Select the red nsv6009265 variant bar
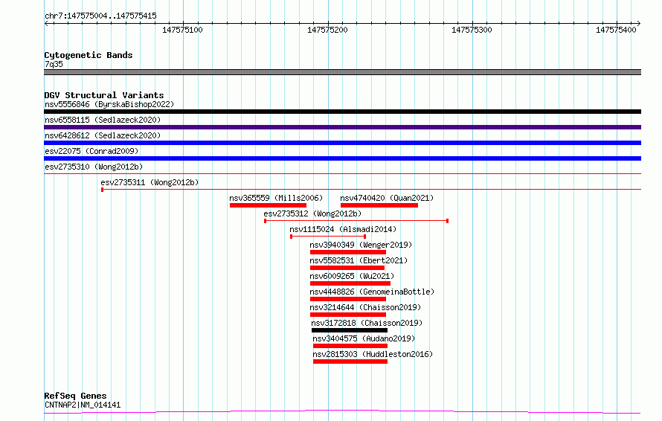This screenshot has height=421, width=662. click(350, 283)
